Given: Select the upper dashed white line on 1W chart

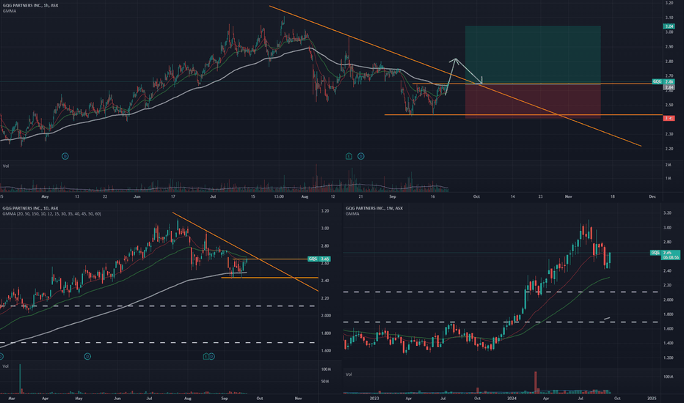Looking at the screenshot, I should pos(502,292).
